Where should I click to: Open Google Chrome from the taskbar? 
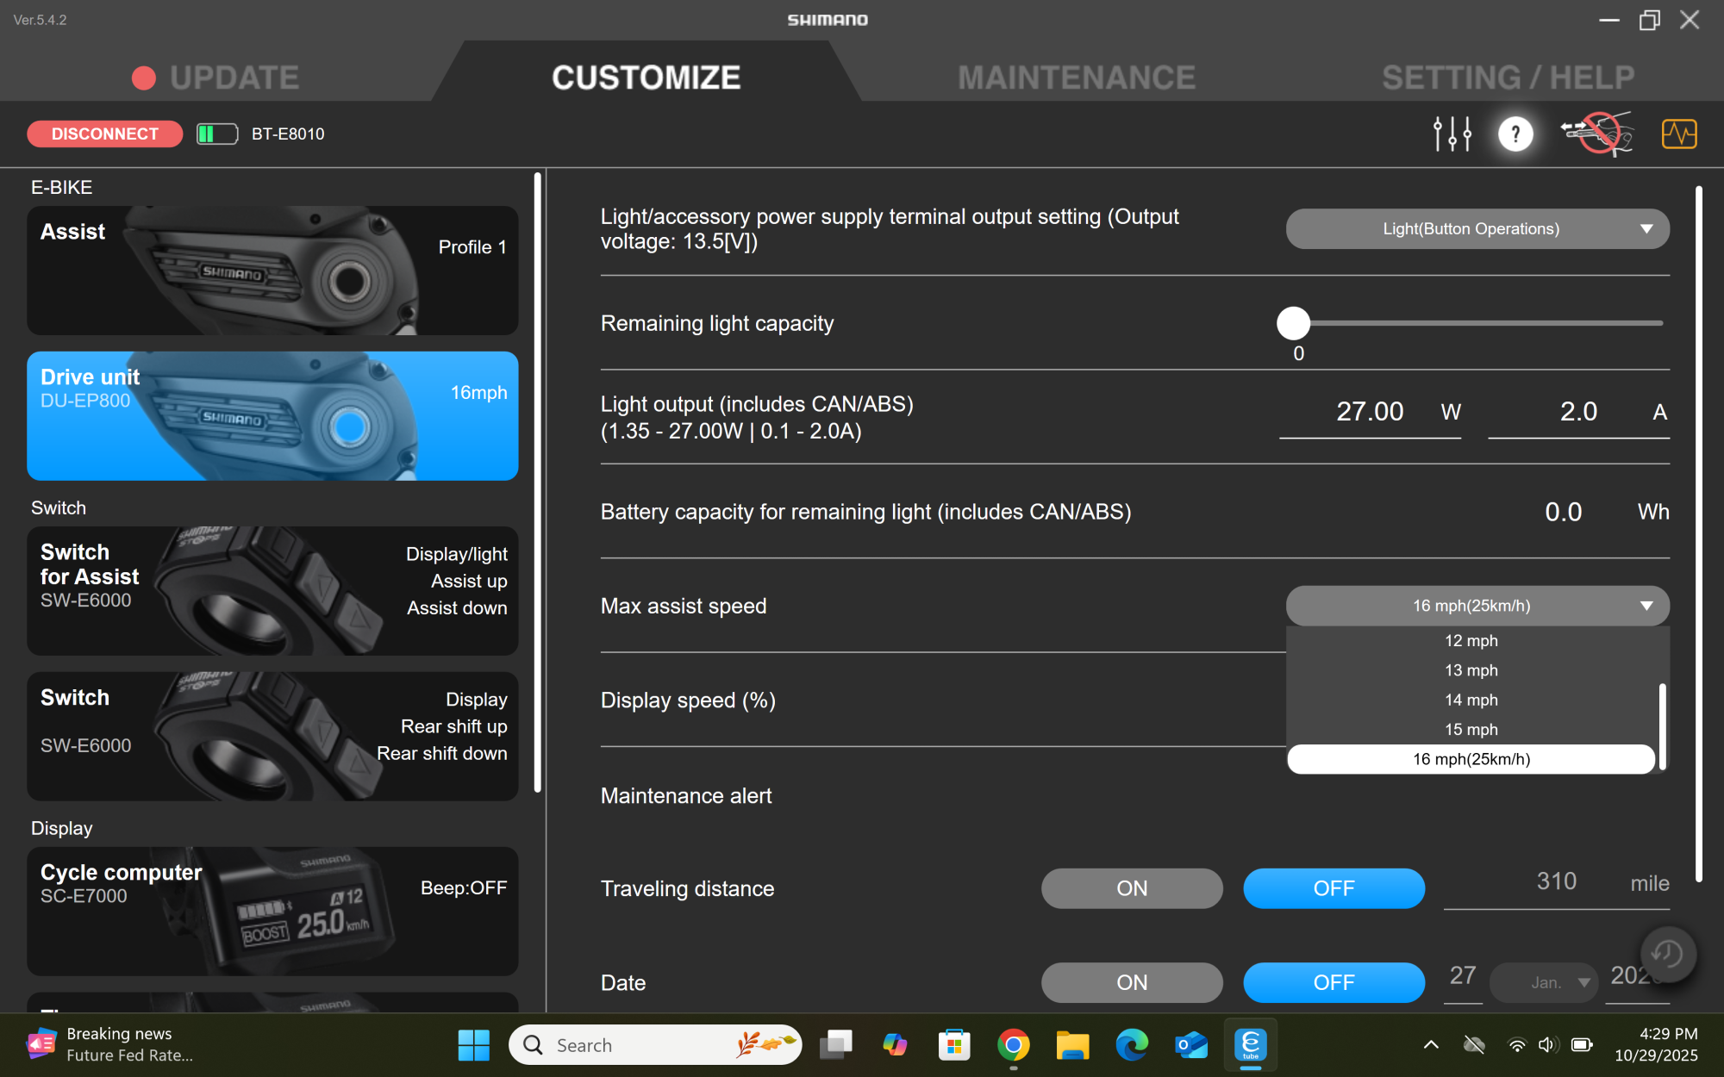click(x=1015, y=1044)
